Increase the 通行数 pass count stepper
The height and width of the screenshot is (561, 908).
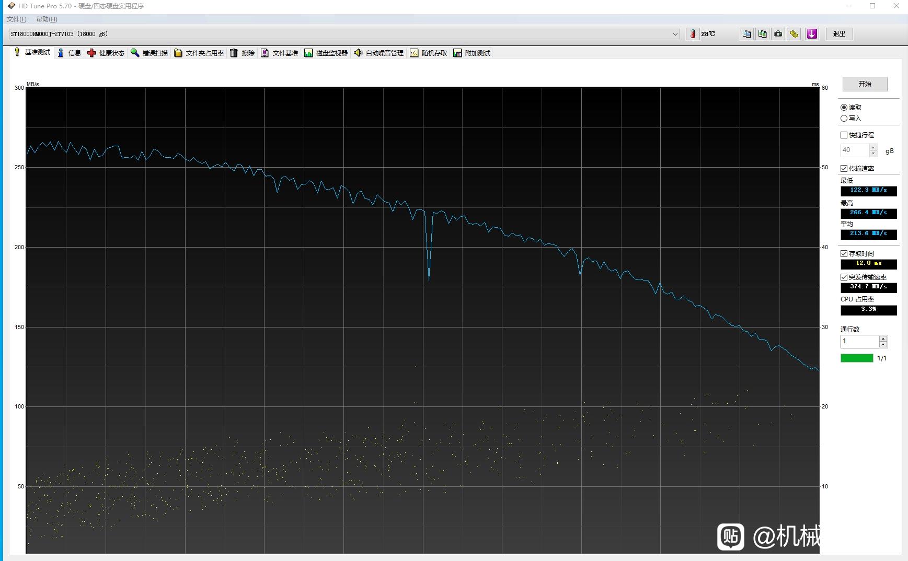(883, 338)
